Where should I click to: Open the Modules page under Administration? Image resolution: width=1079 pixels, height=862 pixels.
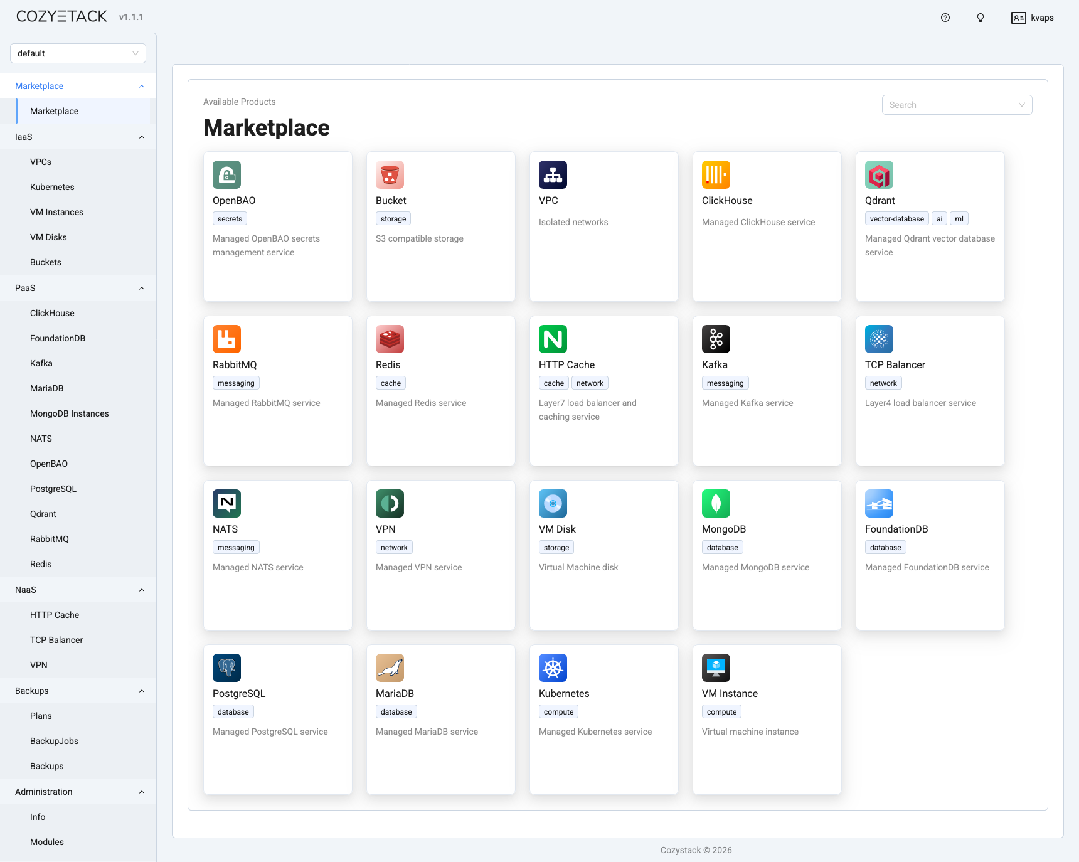pyautogui.click(x=46, y=842)
